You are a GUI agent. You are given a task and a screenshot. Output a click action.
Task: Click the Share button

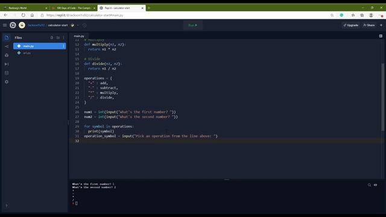(x=369, y=25)
